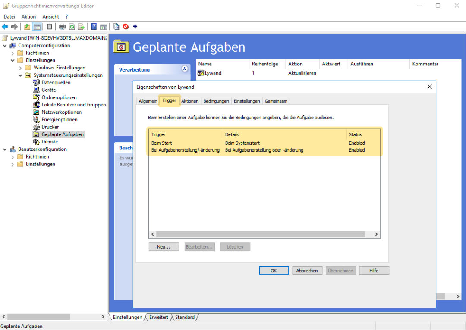Screen dimensions: 466x330
Task: Click the Details column header
Action: coord(285,134)
